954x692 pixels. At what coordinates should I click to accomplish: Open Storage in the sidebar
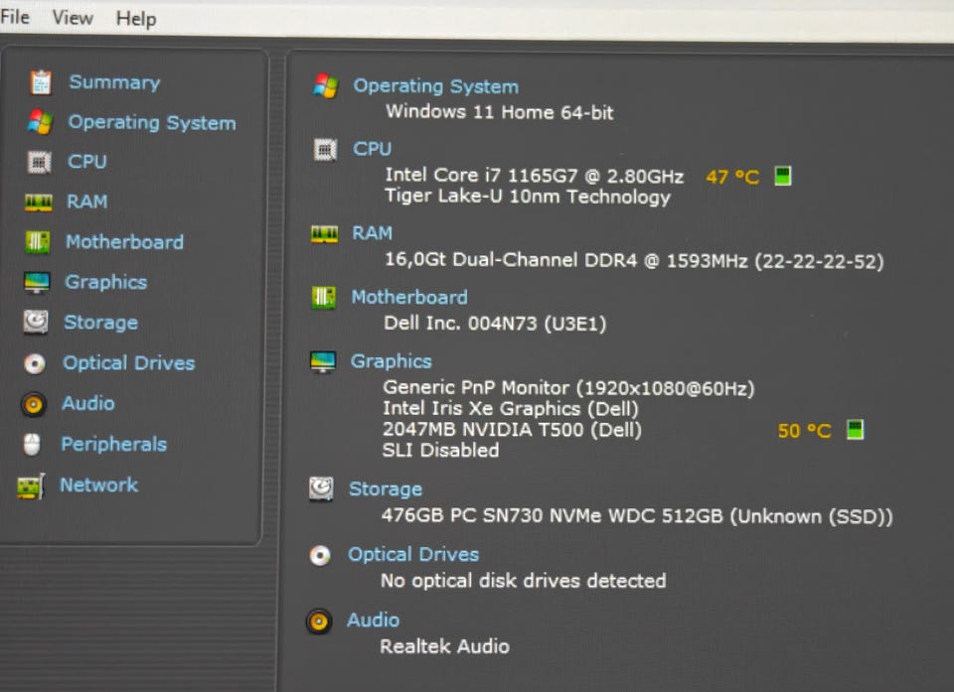101,323
